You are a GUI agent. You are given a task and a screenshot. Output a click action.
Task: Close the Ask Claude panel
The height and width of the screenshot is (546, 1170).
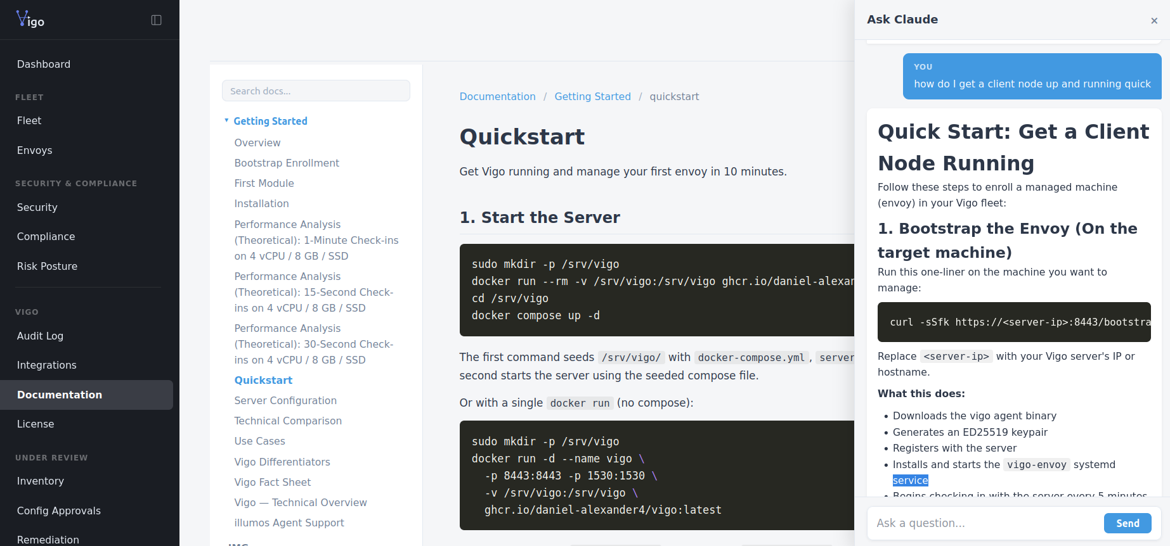point(1154,21)
